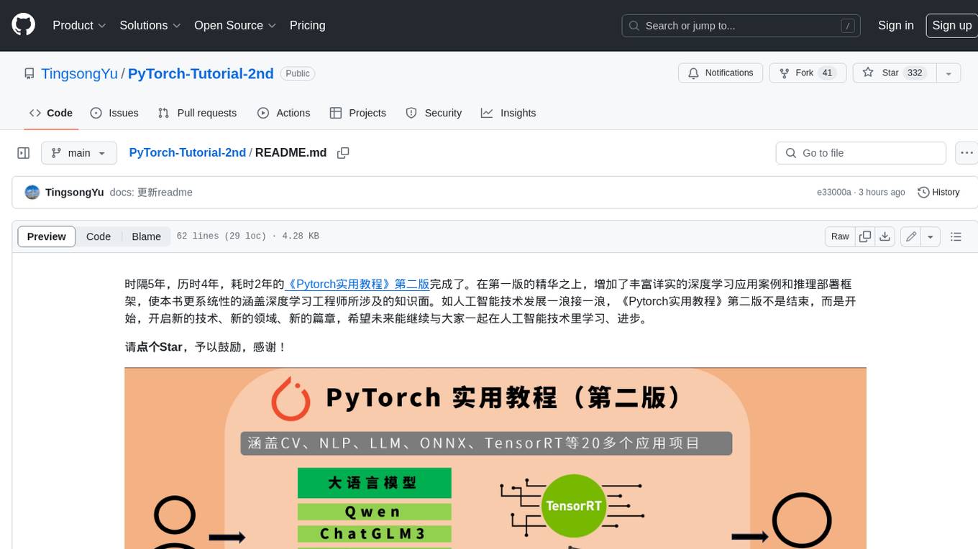Select the Blame view
Image resolution: width=978 pixels, height=549 pixels.
146,236
